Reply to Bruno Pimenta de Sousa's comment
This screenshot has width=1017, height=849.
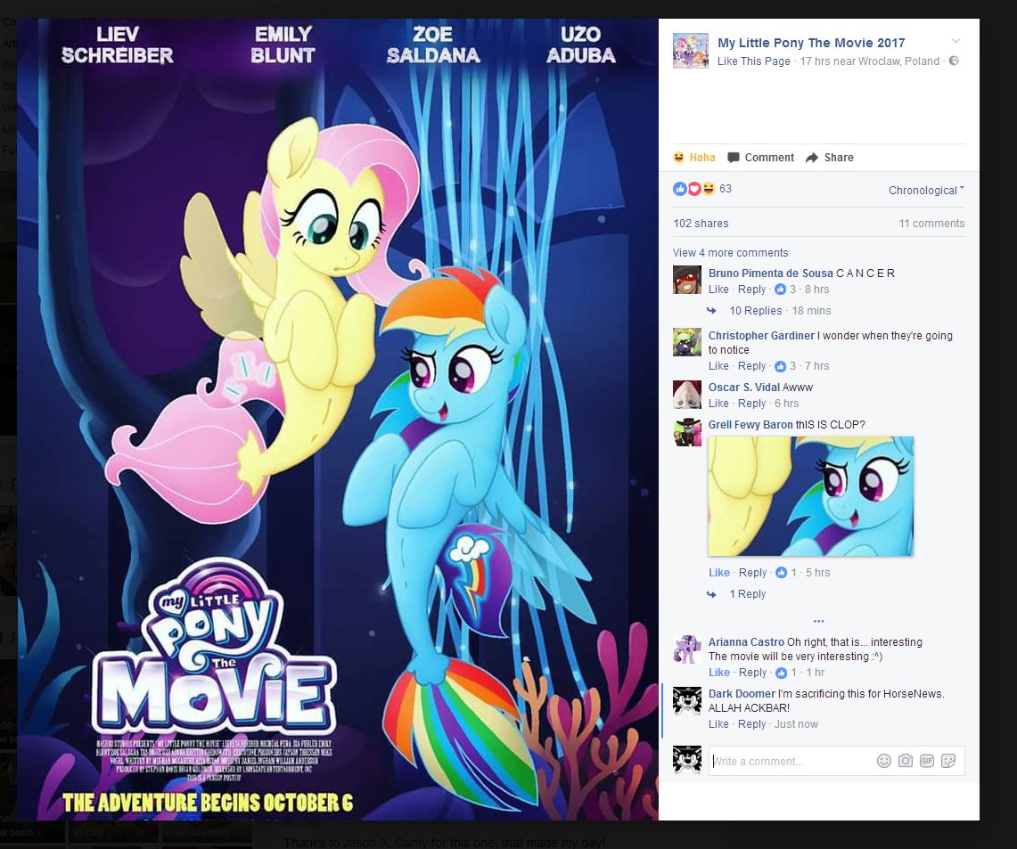coord(751,289)
